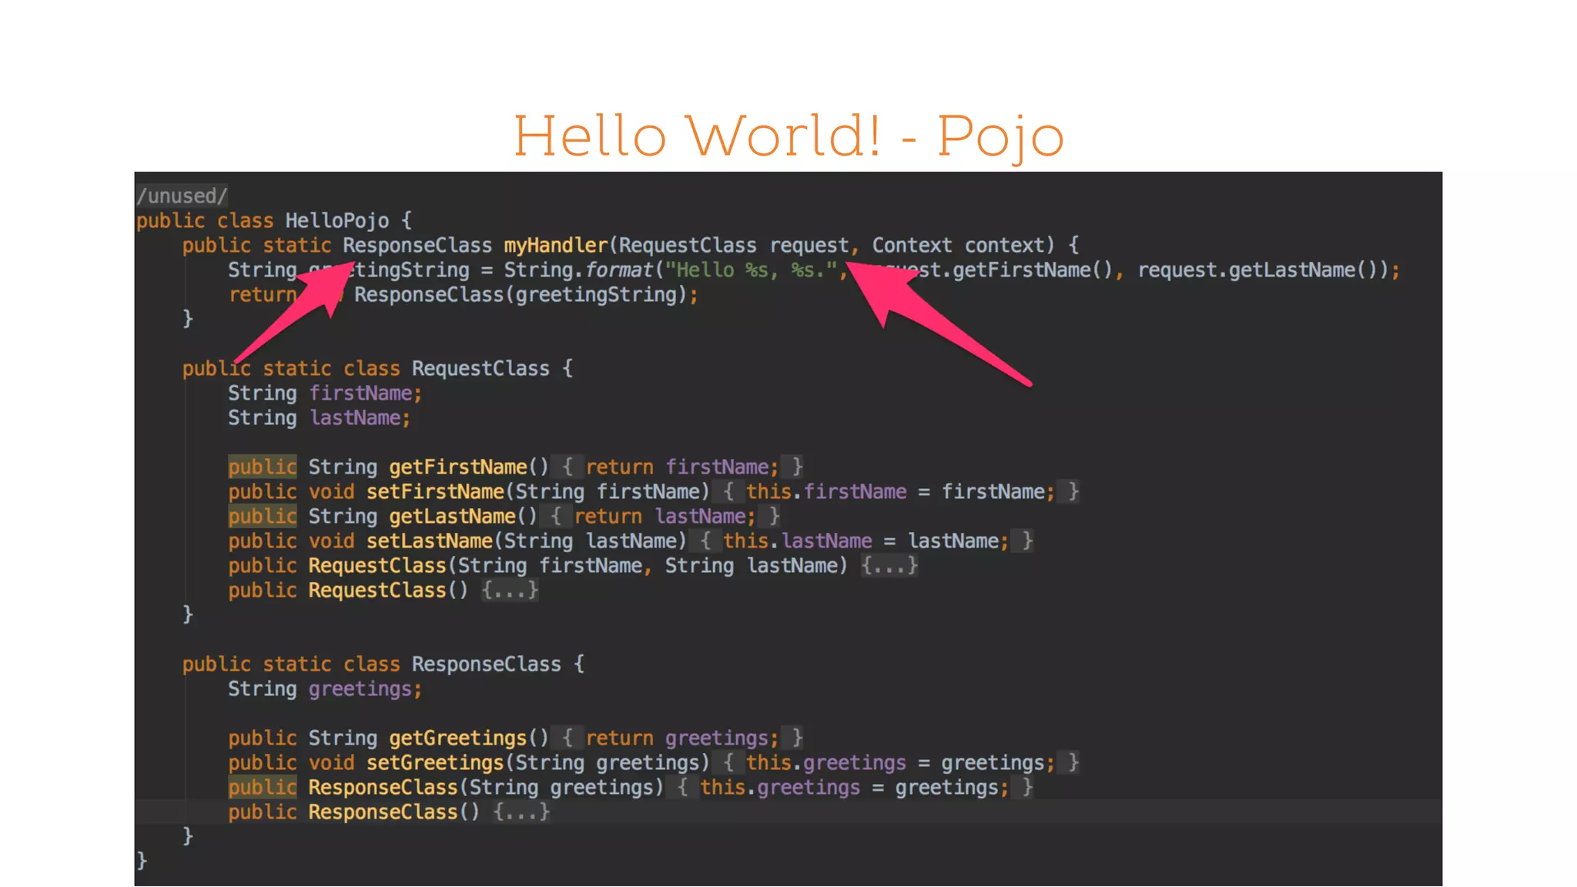
Task: Click ResponseClass(greetingString) in return statement
Action: (x=520, y=295)
